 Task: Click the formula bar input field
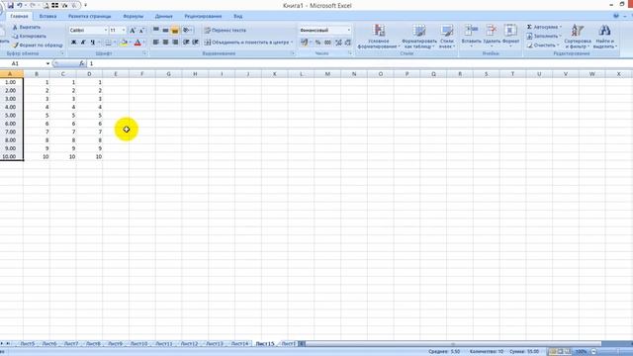(359, 63)
